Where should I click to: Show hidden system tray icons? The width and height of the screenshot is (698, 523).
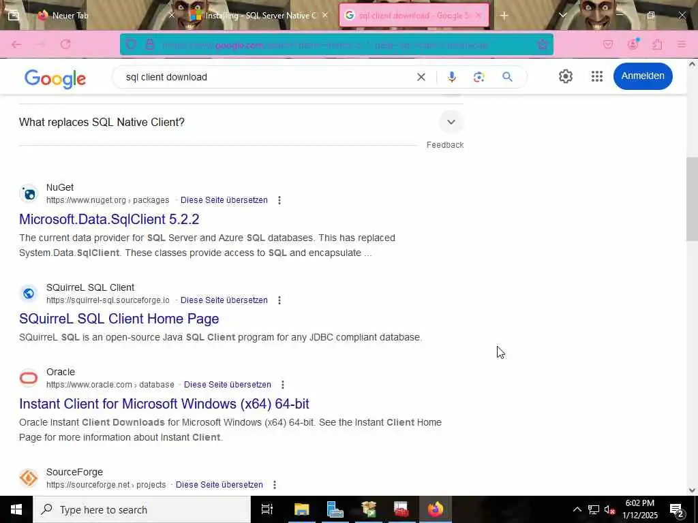pyautogui.click(x=577, y=509)
